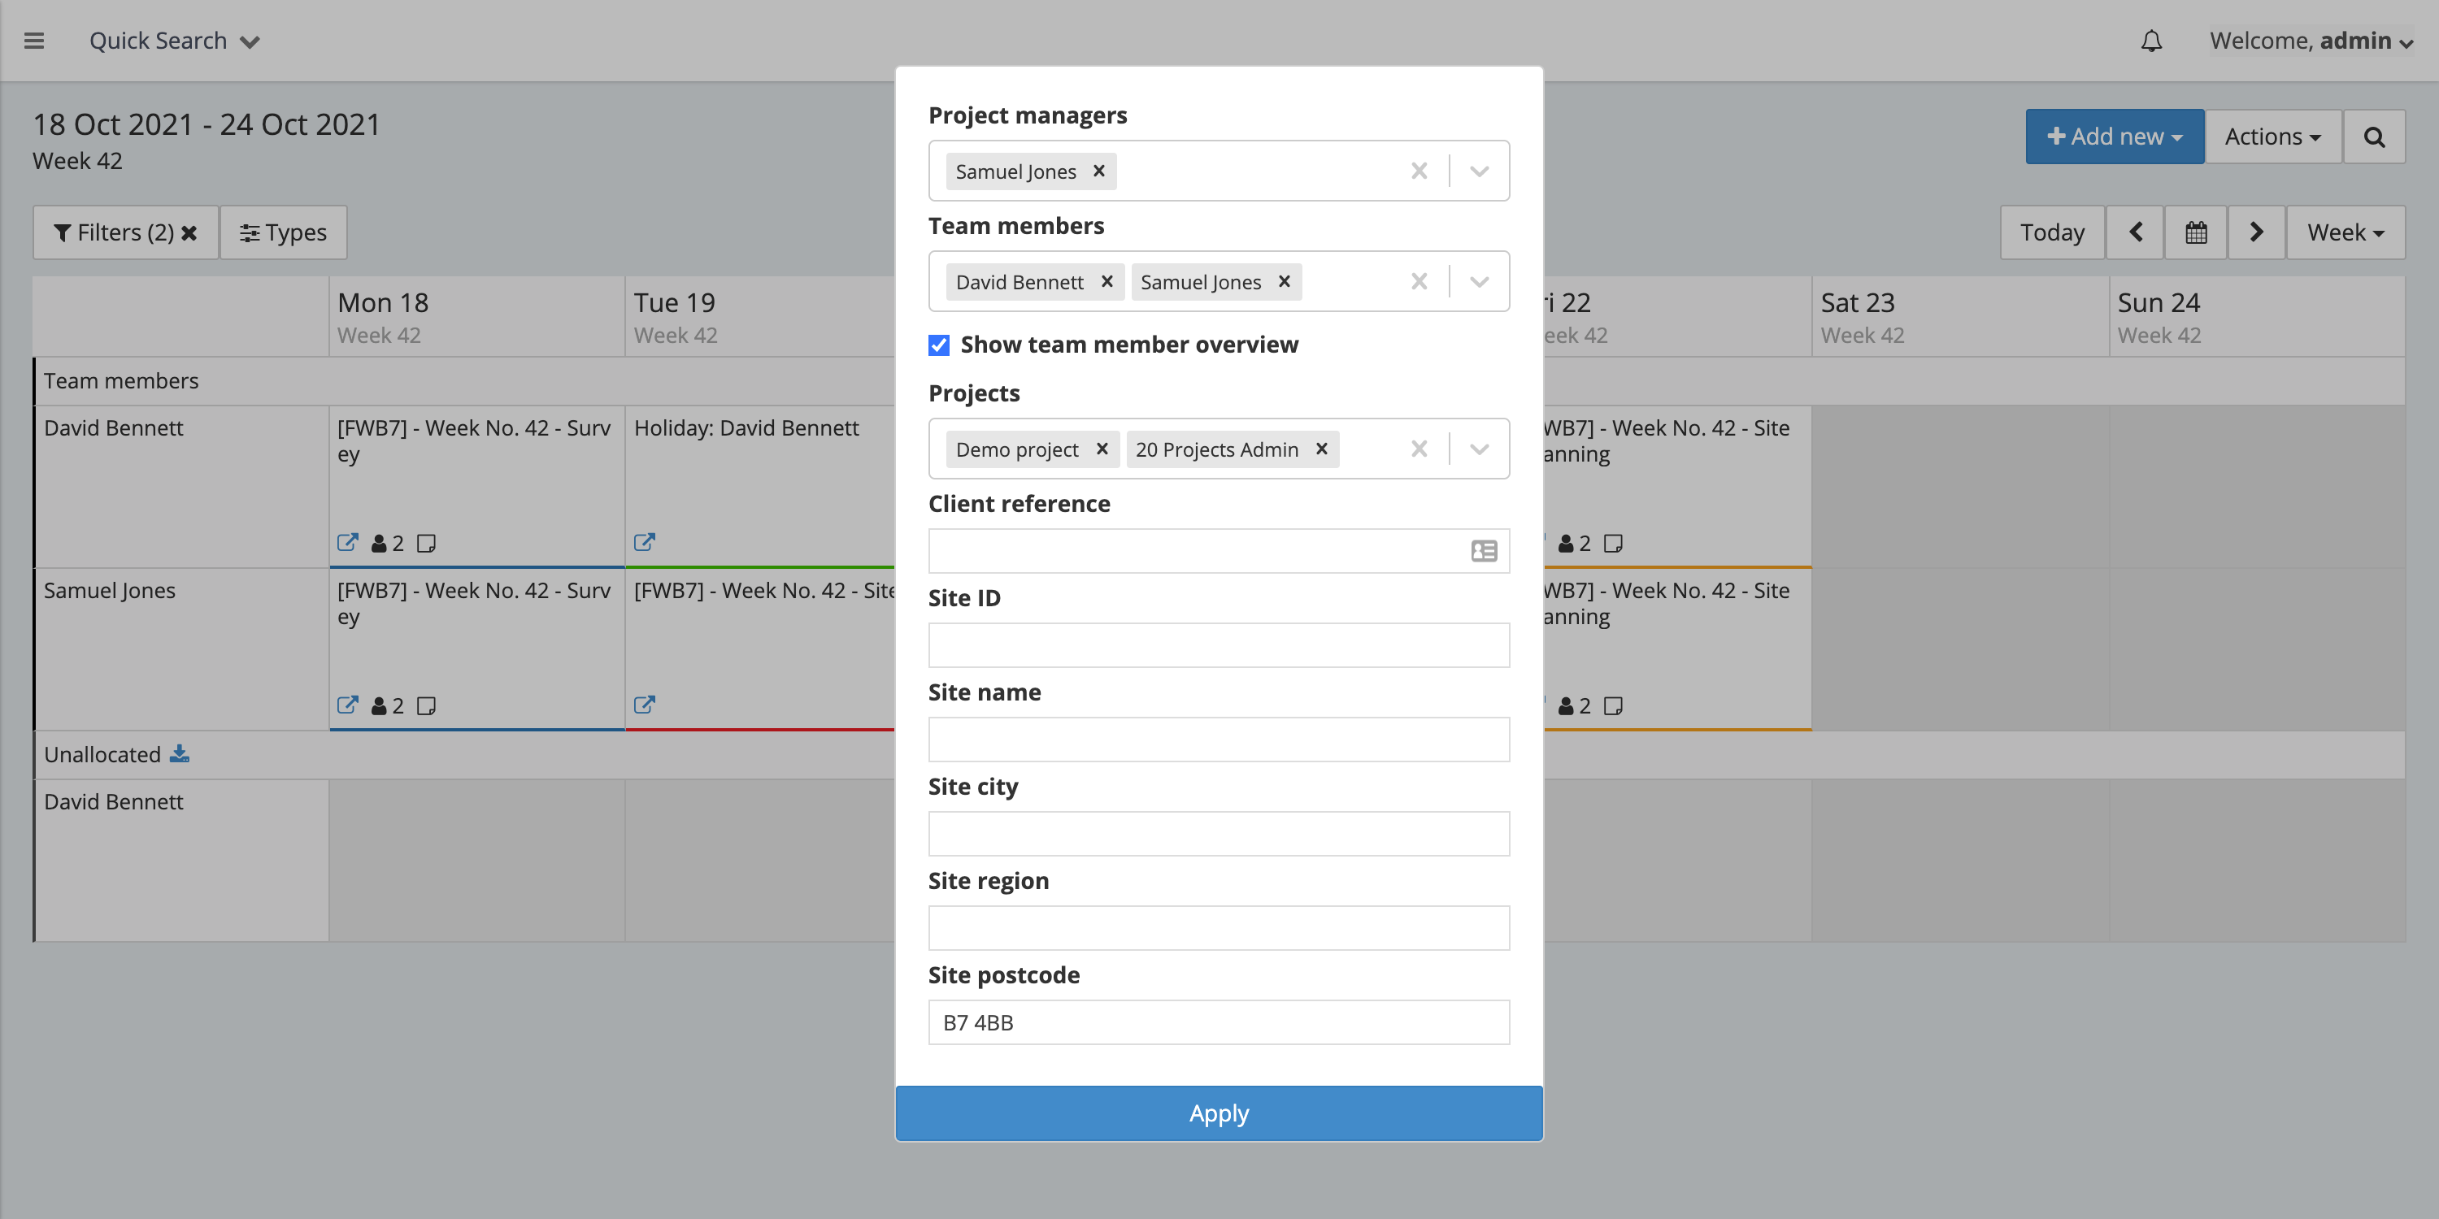
Task: Open the hamburger navigation menu
Action: (34, 41)
